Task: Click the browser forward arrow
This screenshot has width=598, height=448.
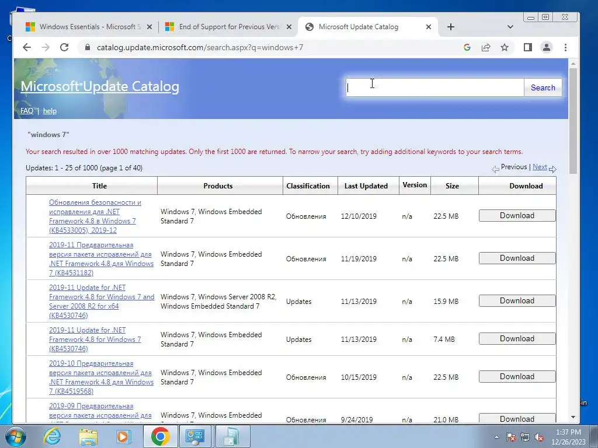Action: pos(46,47)
